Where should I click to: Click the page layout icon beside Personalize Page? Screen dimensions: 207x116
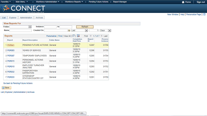tap(204, 14)
